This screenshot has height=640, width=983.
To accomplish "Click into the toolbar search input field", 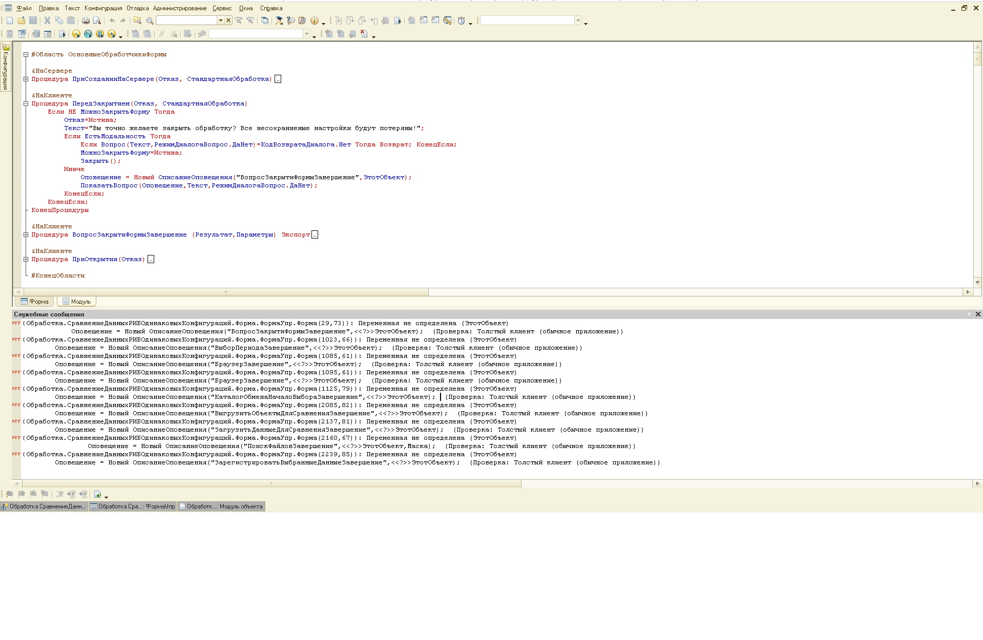I will click(186, 20).
